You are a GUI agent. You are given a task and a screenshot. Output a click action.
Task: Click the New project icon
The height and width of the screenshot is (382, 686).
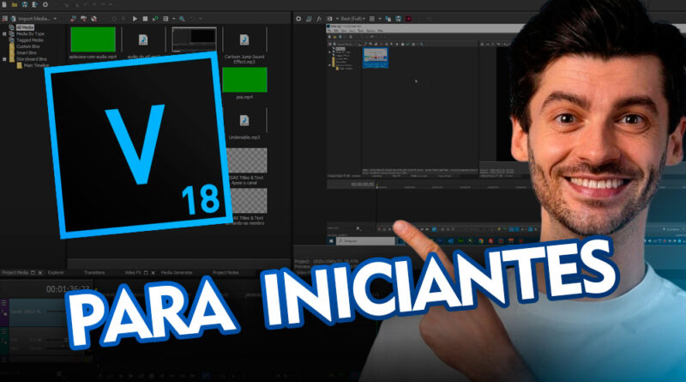(4, 4)
